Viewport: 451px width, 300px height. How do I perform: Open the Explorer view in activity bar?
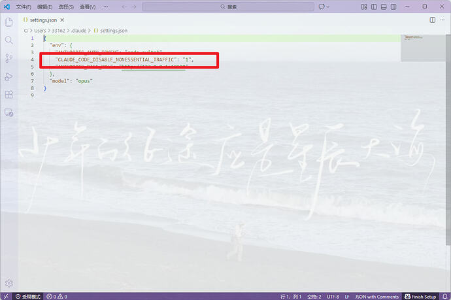click(9, 22)
